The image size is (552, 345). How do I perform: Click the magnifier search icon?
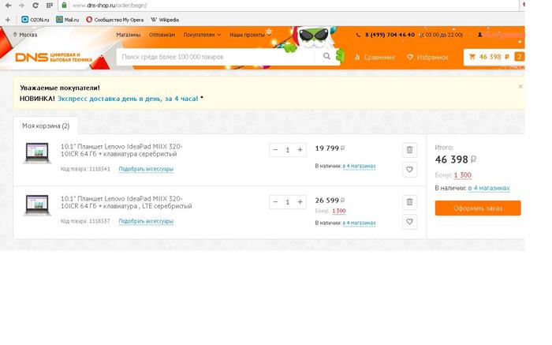point(326,56)
